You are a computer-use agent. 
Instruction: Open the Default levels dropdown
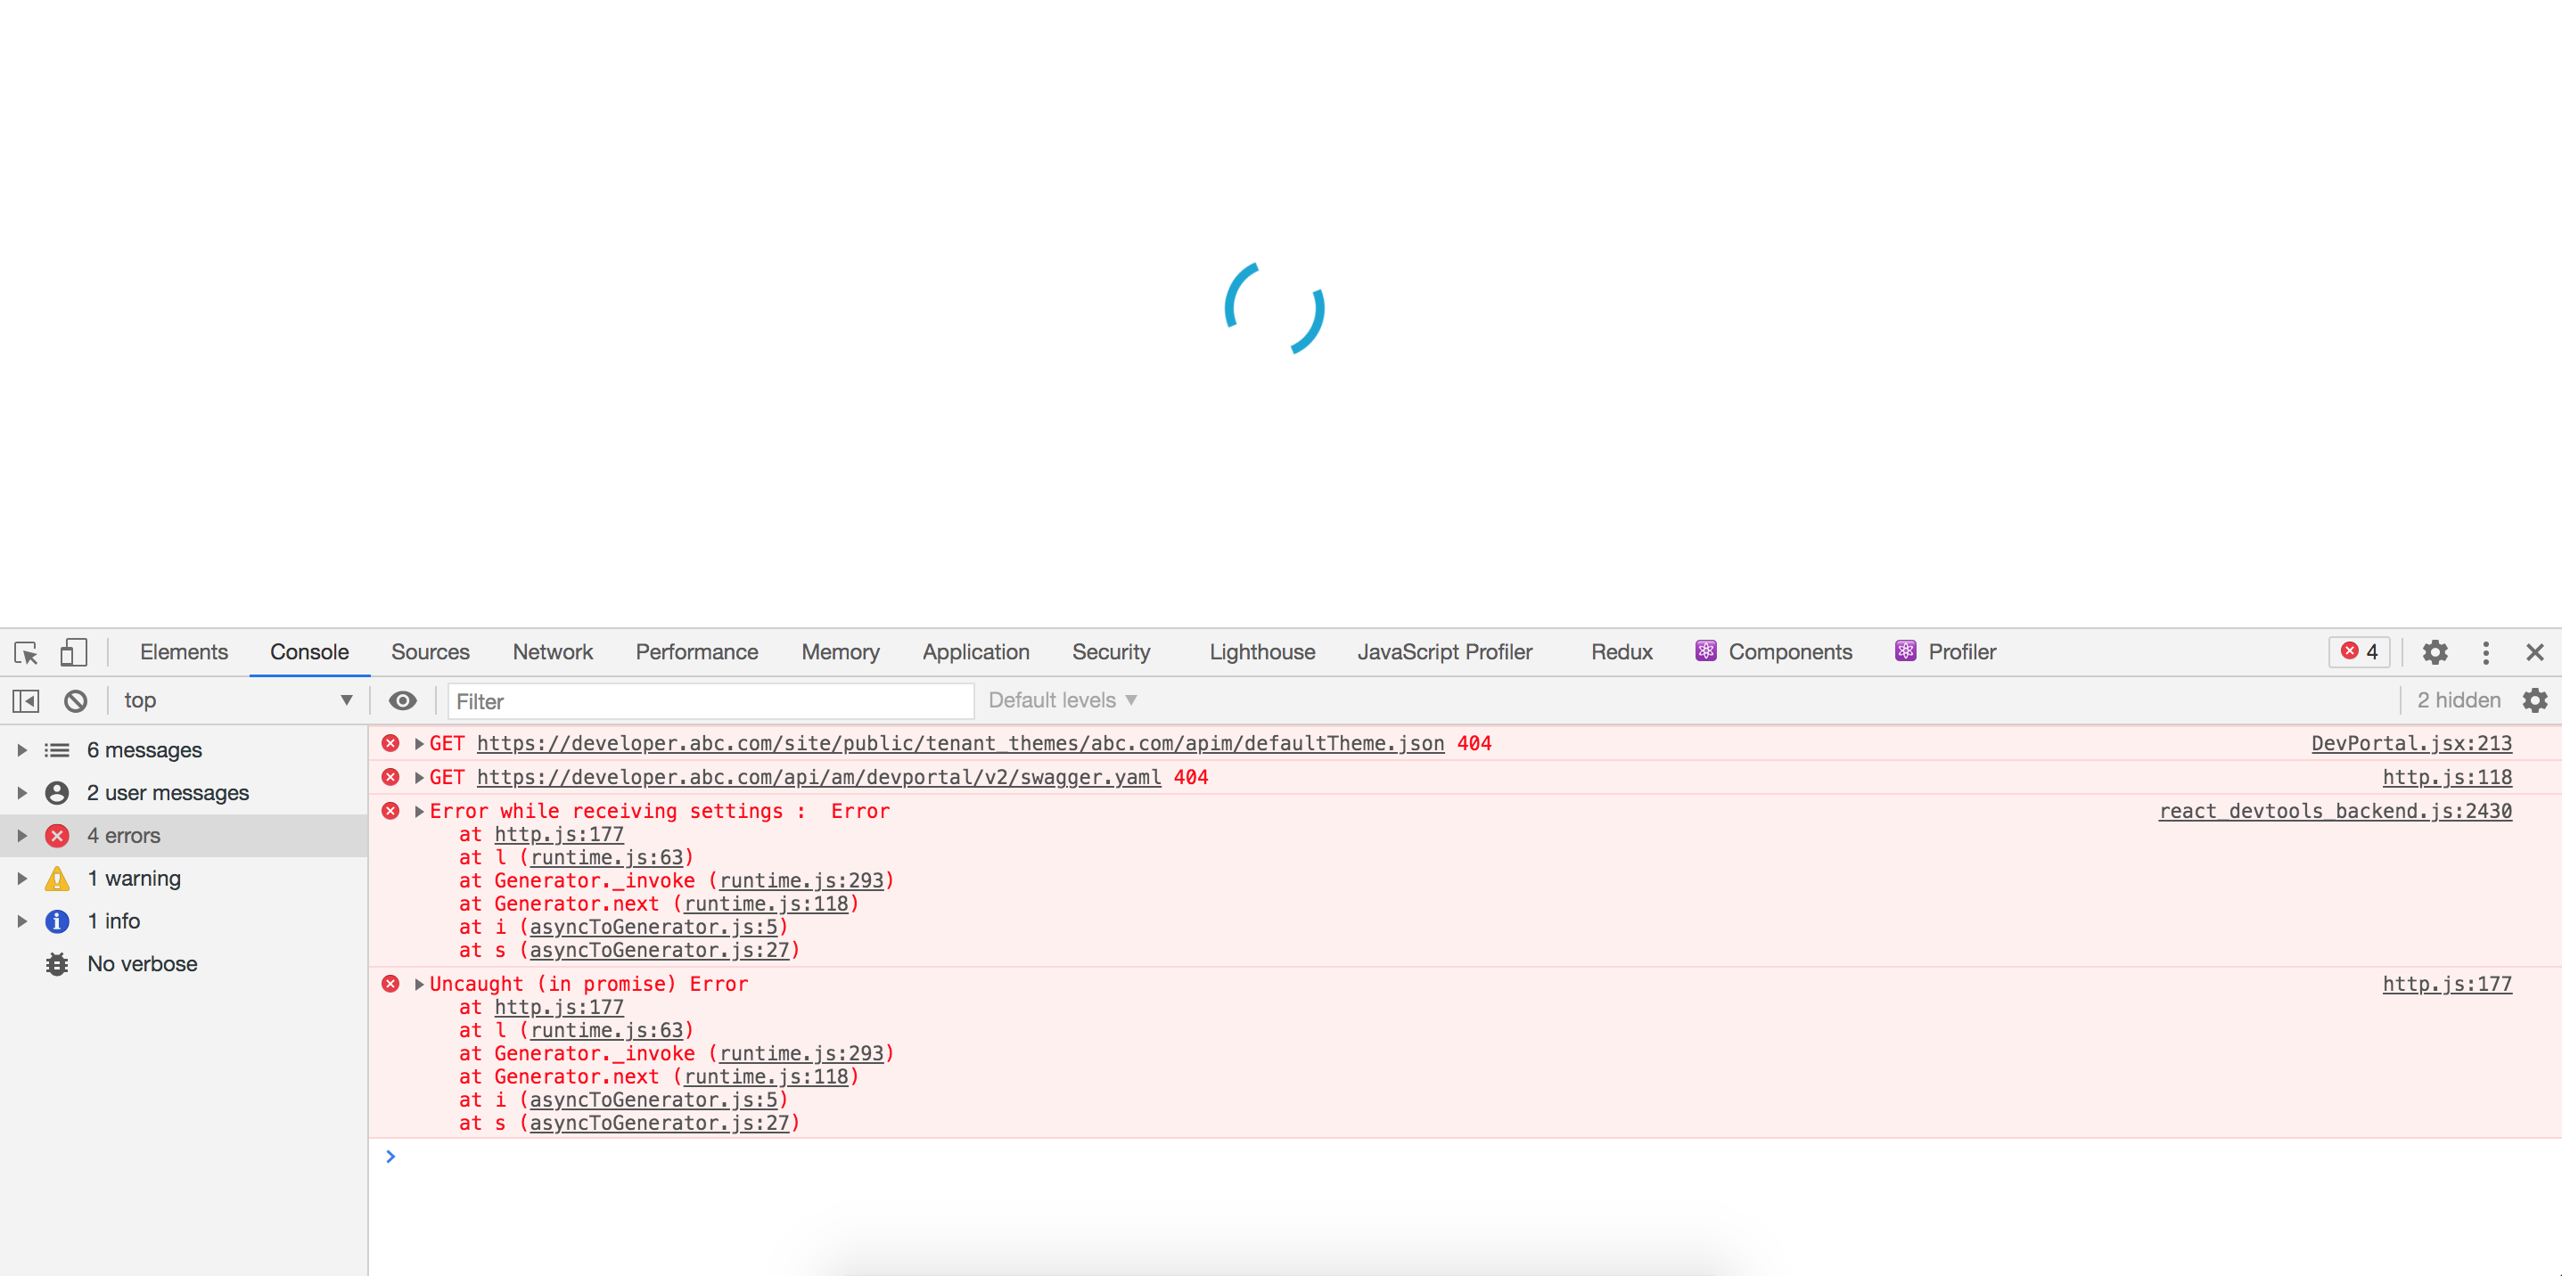pos(1061,700)
